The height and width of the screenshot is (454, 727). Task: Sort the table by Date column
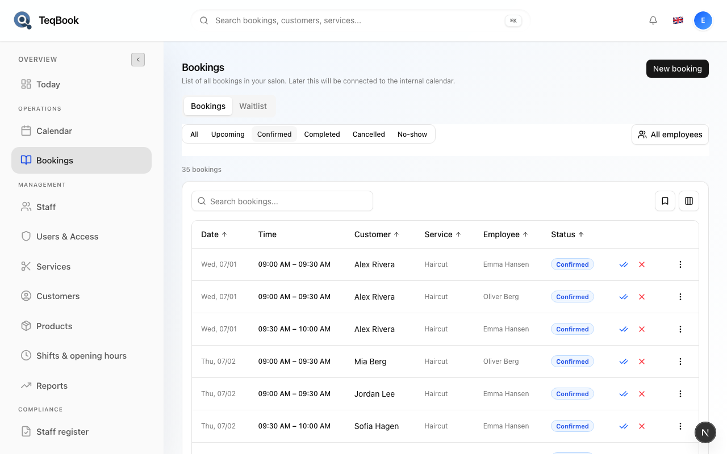click(214, 234)
